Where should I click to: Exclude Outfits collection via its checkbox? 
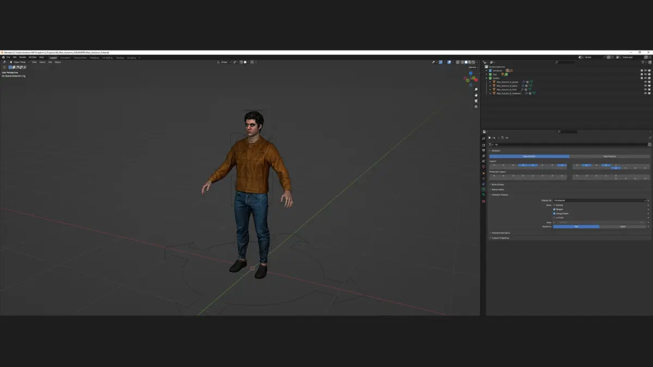[x=642, y=78]
